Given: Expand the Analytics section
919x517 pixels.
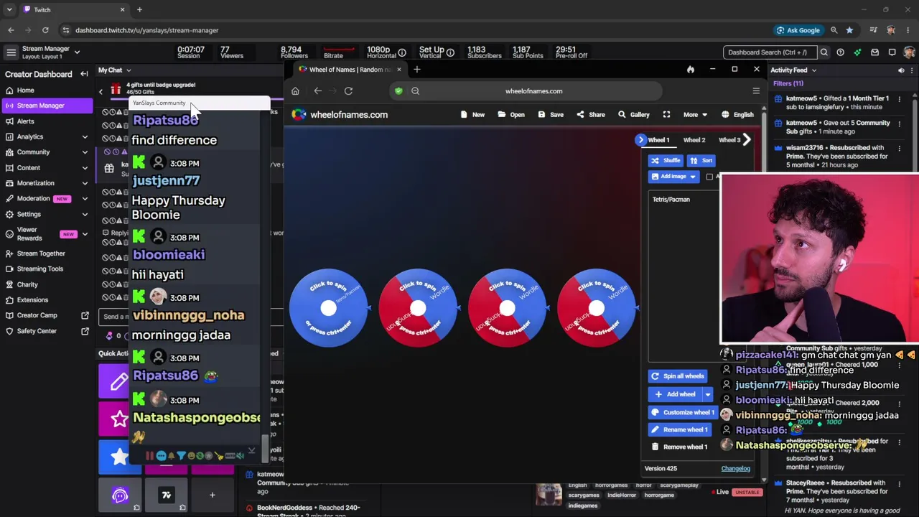Looking at the screenshot, I should tap(85, 136).
